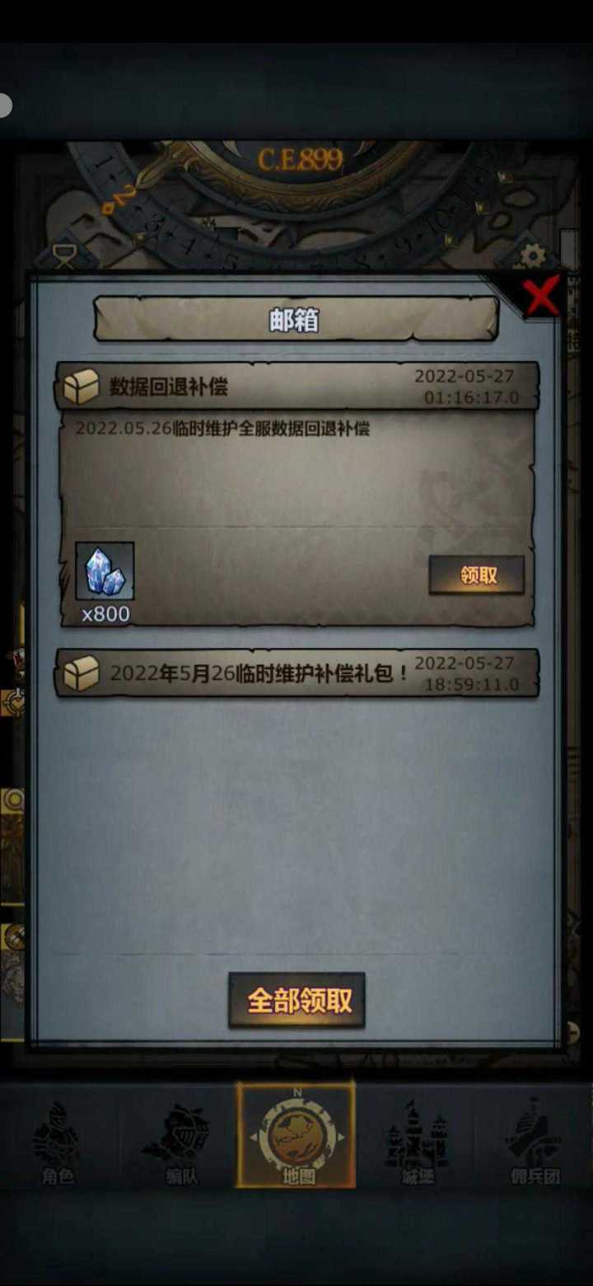Image resolution: width=593 pixels, height=1286 pixels.
Task: Click the chest icon beside 数据回退补偿
Action: (82, 386)
